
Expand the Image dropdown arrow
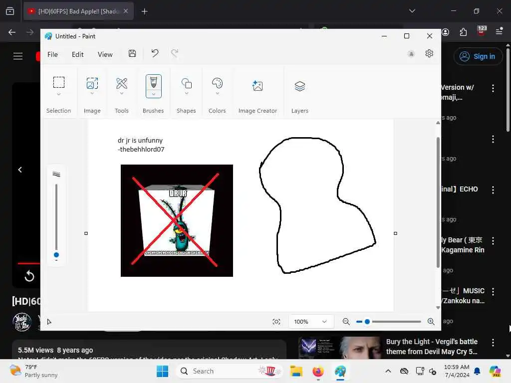[x=92, y=93]
